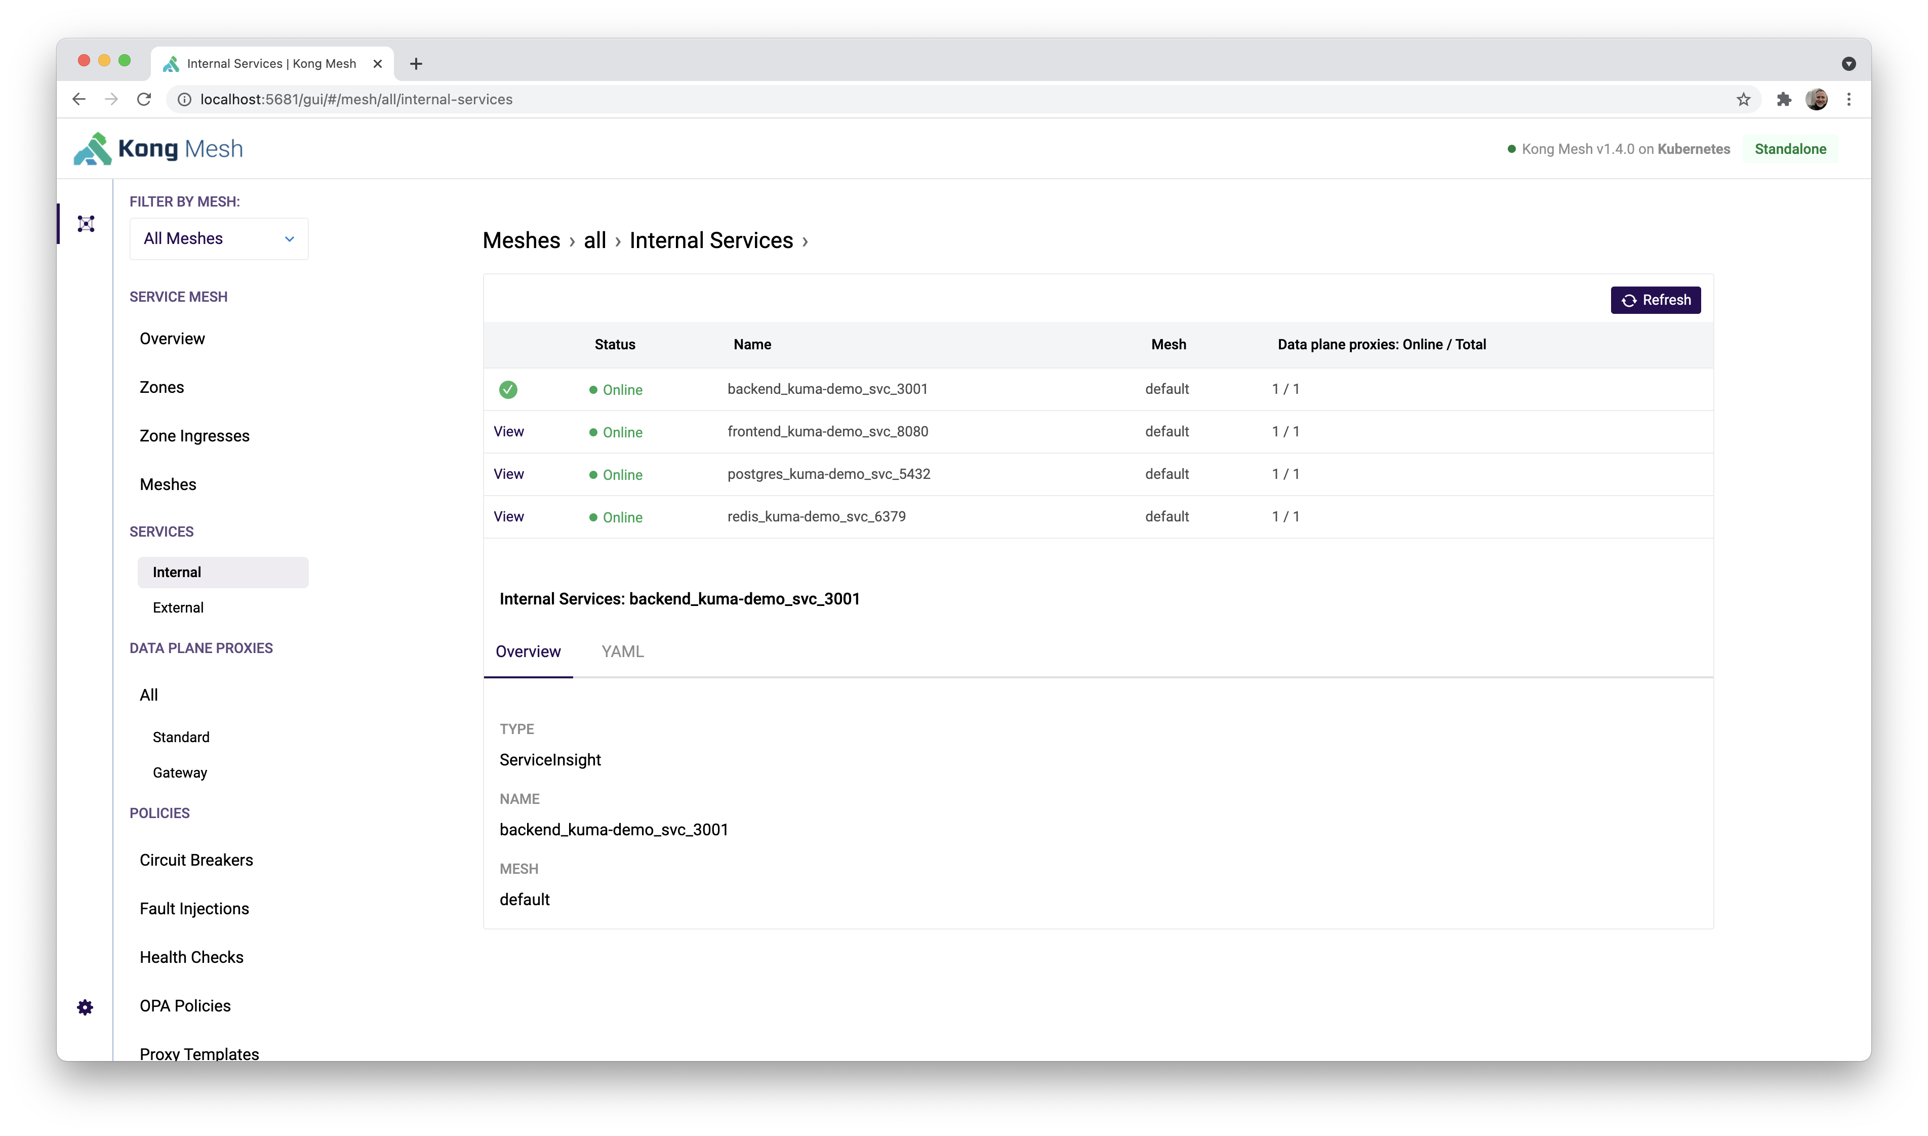Click the Refresh icon button above the table

click(1629, 299)
